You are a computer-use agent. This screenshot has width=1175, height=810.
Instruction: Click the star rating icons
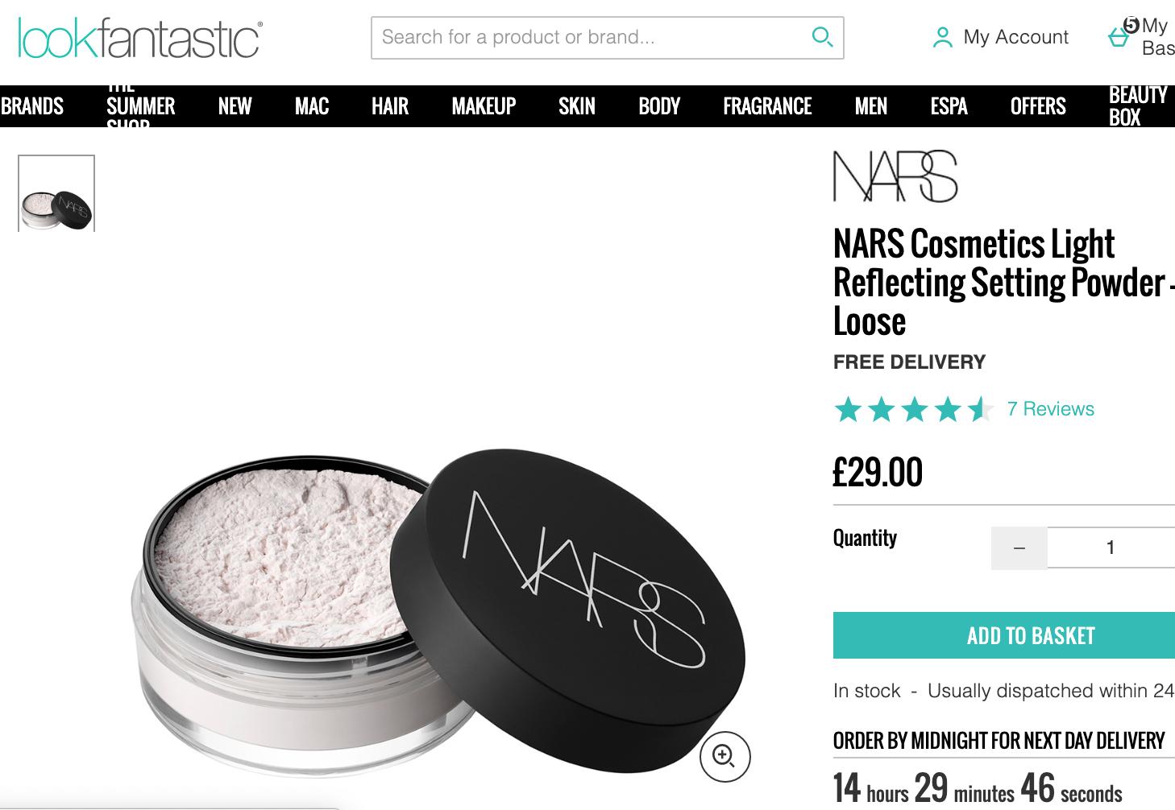913,409
